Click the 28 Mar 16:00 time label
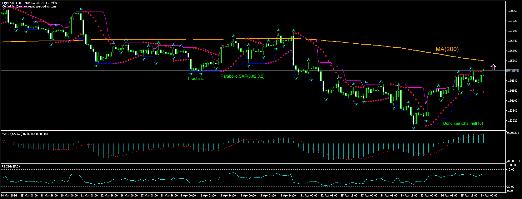Screen dimensions: 522x199 pos(169,196)
